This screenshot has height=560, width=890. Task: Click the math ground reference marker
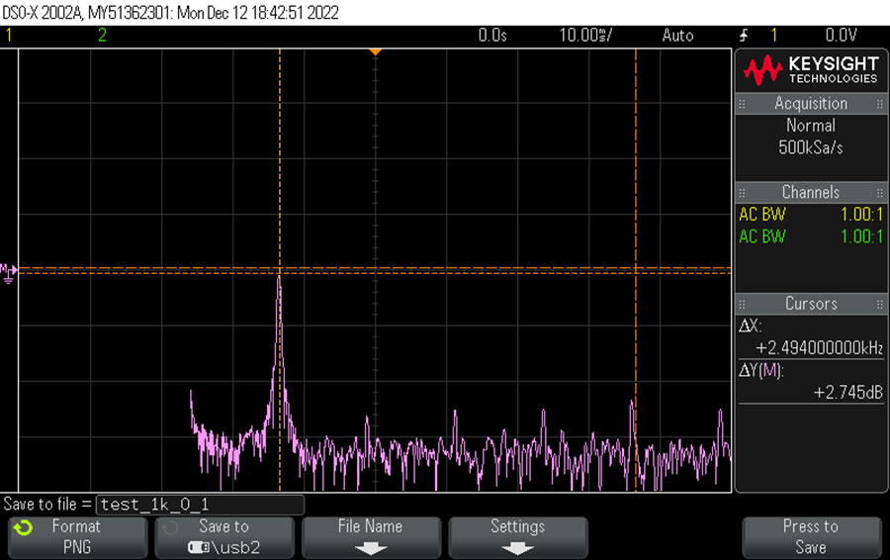[9, 273]
